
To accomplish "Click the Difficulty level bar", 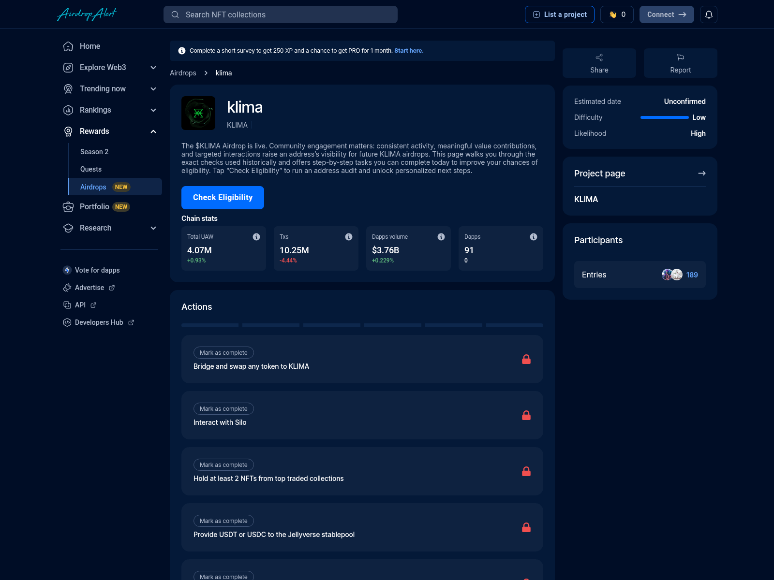I will (664, 117).
